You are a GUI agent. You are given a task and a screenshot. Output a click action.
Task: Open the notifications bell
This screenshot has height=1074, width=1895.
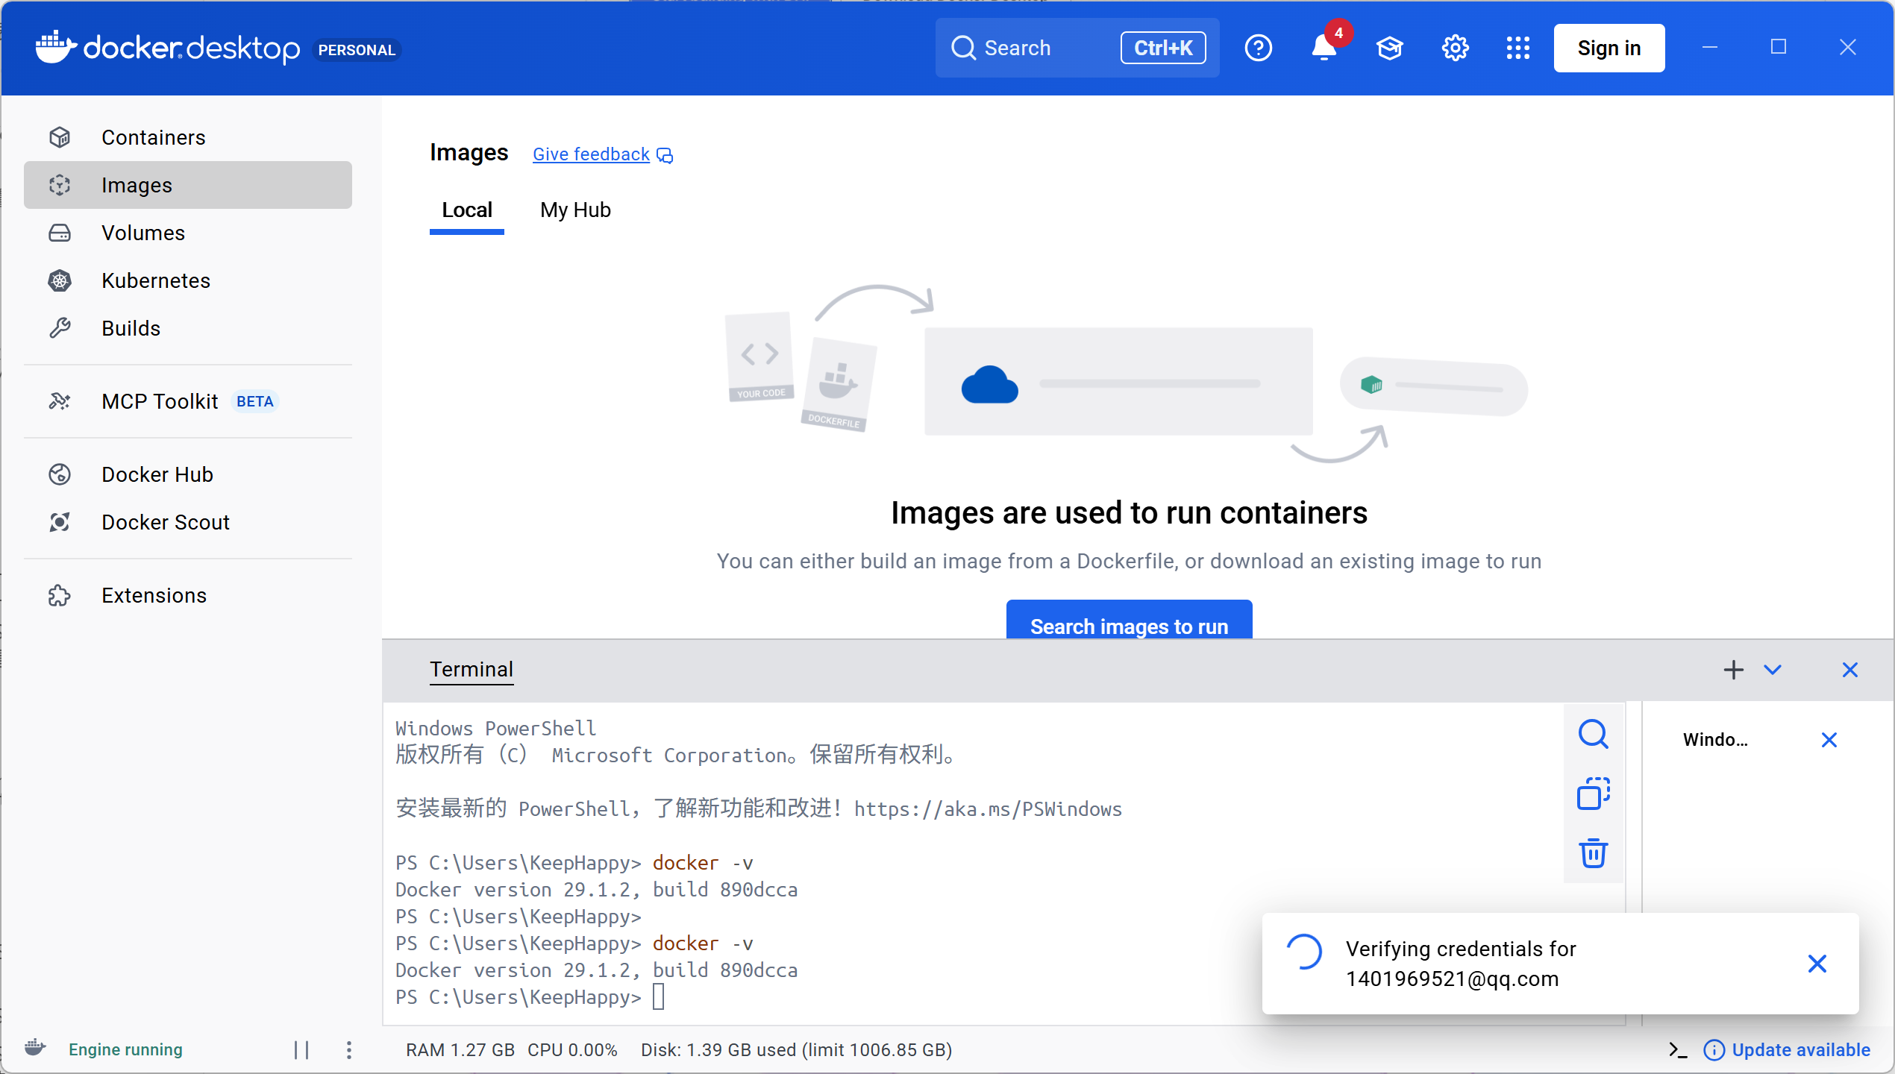1324,48
